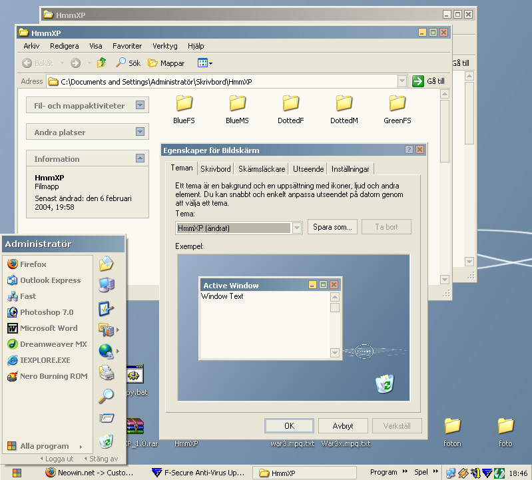Switch to the Utseende tab
This screenshot has height=480, width=532.
coord(308,169)
